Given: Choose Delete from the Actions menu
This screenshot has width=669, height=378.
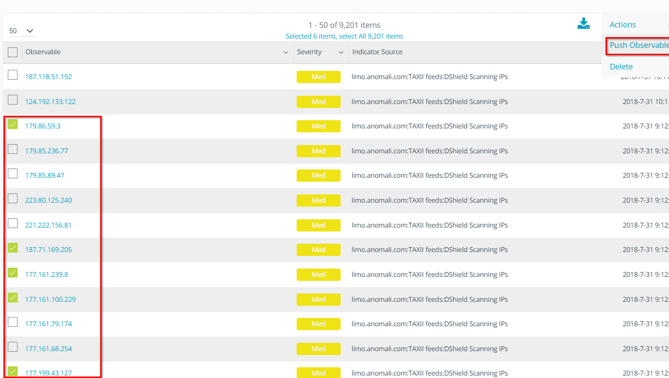Looking at the screenshot, I should (x=621, y=66).
